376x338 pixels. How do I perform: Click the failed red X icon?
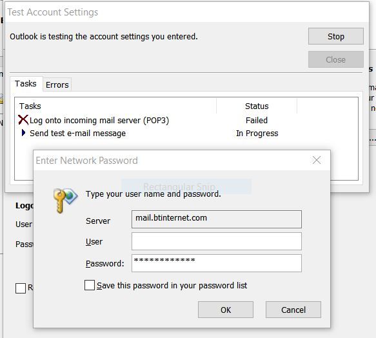pyautogui.click(x=23, y=119)
